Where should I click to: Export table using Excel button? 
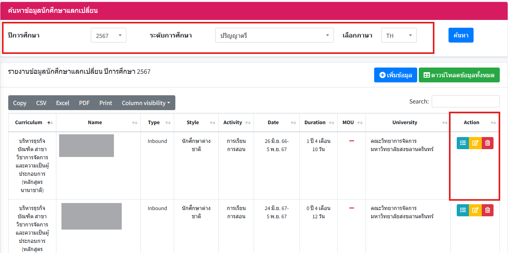[63, 103]
